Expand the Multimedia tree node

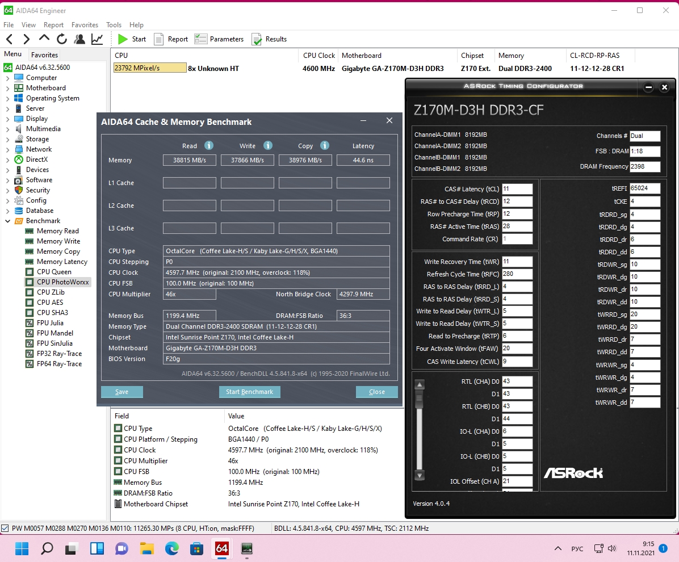[7, 129]
